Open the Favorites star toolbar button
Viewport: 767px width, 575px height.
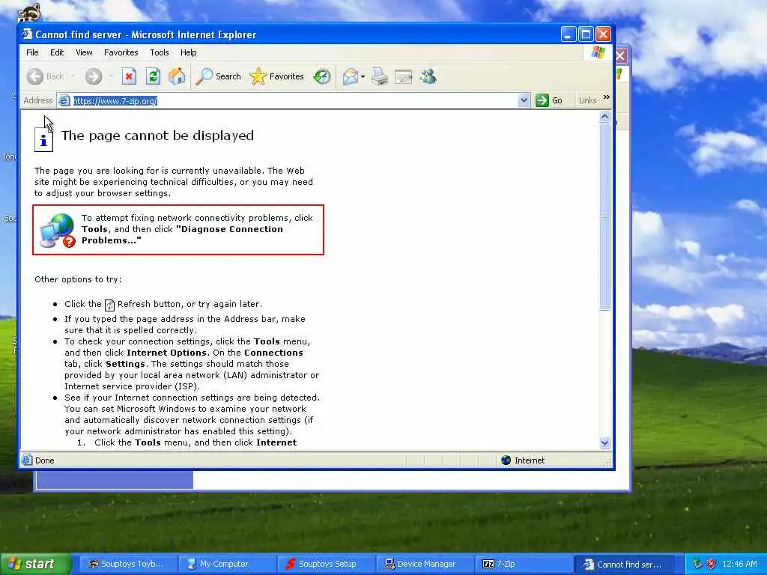click(x=277, y=76)
